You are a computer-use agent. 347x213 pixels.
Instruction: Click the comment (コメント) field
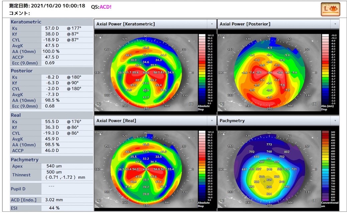tap(20, 13)
